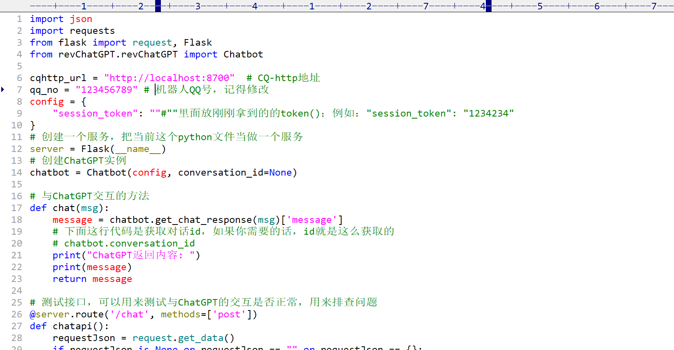
Task: Click "server" variable on line 12
Action: pyautogui.click(x=47, y=149)
